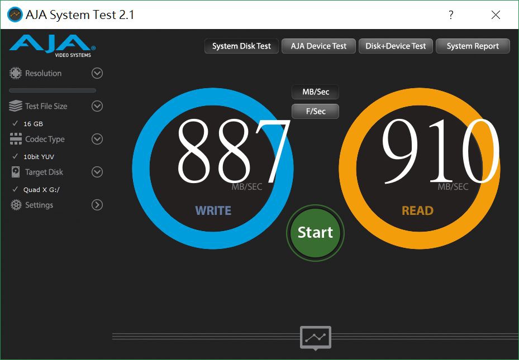
Task: Click the Resolution label
Action: click(x=44, y=73)
